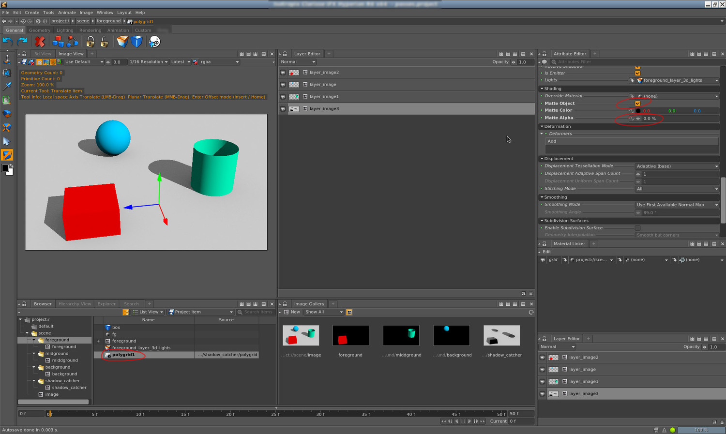The image size is (726, 434).
Task: Toggle the Matte Object checkbox
Action: click(x=637, y=103)
